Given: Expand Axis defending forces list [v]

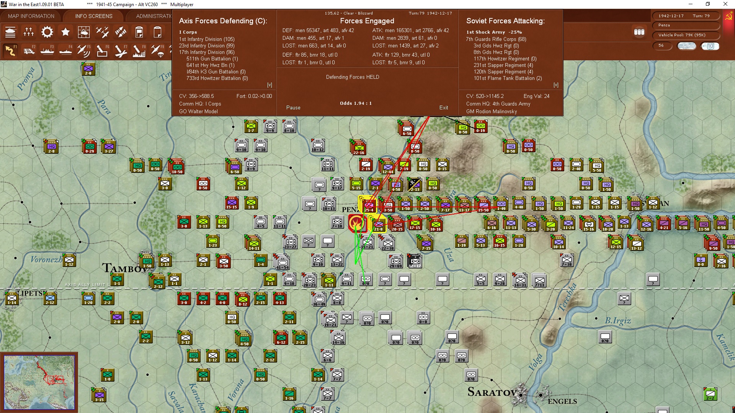Looking at the screenshot, I should point(269,85).
